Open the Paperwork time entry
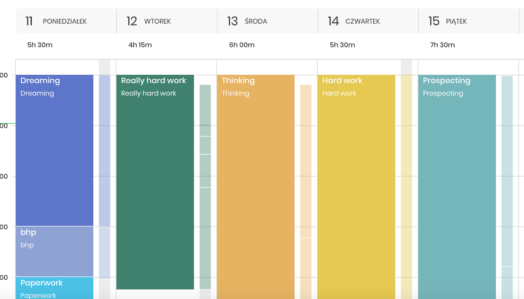524x299 pixels. 54,288
